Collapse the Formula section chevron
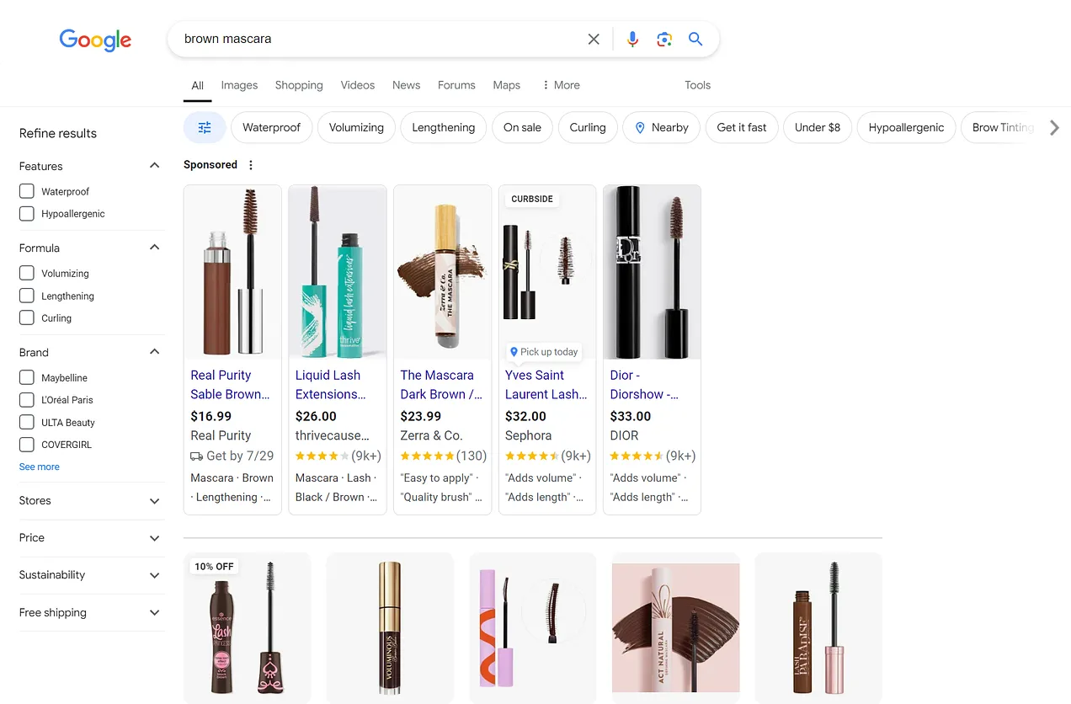This screenshot has height=704, width=1071. click(x=154, y=248)
